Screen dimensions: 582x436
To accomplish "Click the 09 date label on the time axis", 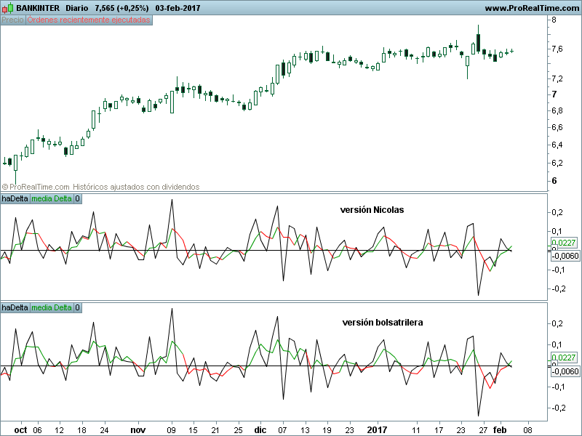I will click(171, 430).
